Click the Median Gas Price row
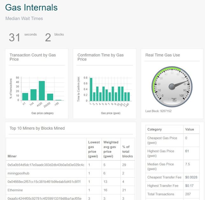The width and height of the screenshot is (205, 200). click(x=161, y=166)
